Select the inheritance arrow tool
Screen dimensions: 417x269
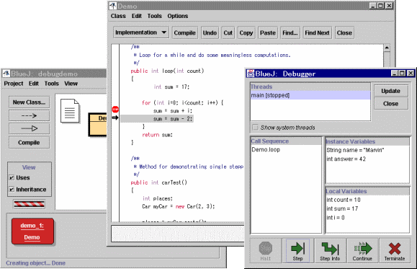point(30,128)
